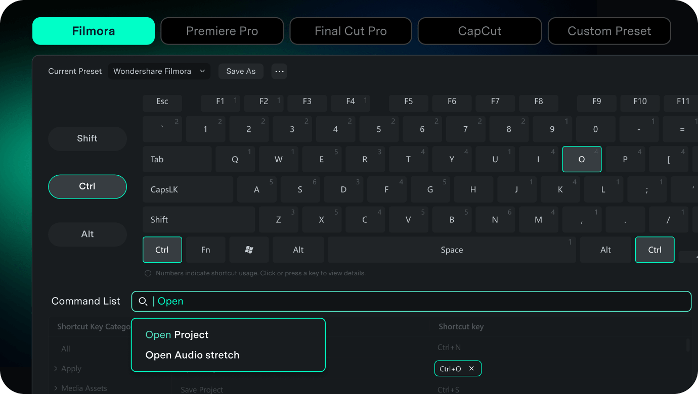The image size is (698, 394).
Task: Click the backtick key
Action: (x=162, y=129)
